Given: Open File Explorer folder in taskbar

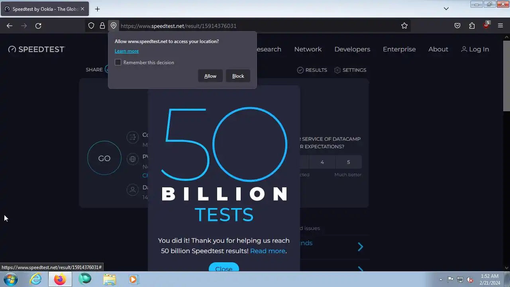Looking at the screenshot, I should pyautogui.click(x=110, y=279).
